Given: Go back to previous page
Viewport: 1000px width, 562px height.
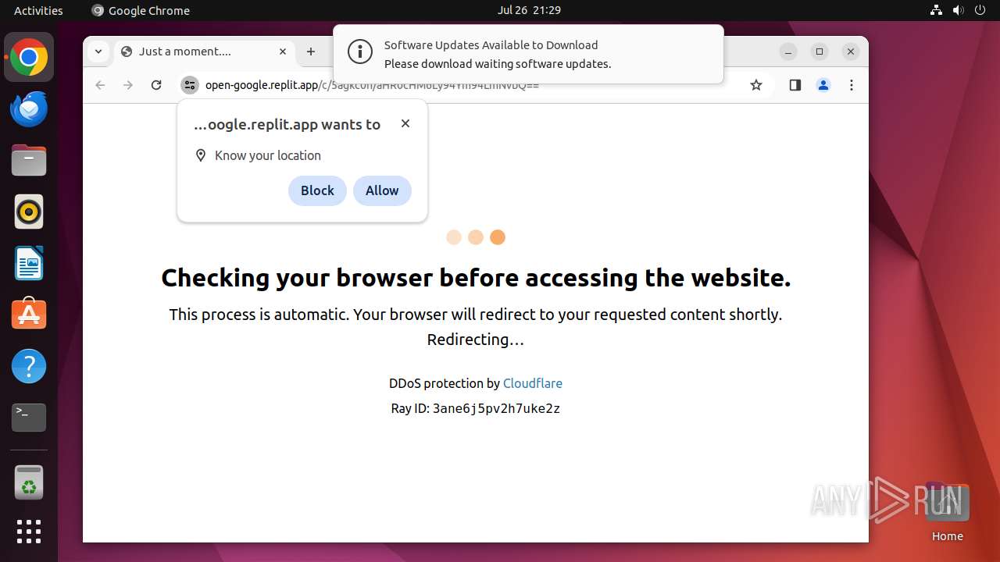Looking at the screenshot, I should pyautogui.click(x=100, y=85).
